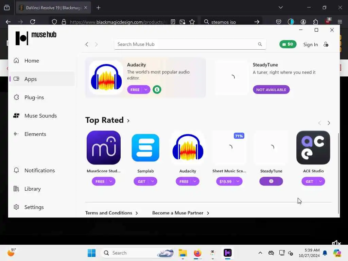Open Become a Muse Partner link
The image size is (348, 261).
coord(181,213)
